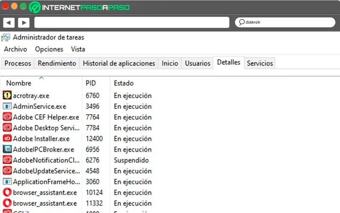Click En ejecución status for PID 3060

pyautogui.click(x=133, y=182)
